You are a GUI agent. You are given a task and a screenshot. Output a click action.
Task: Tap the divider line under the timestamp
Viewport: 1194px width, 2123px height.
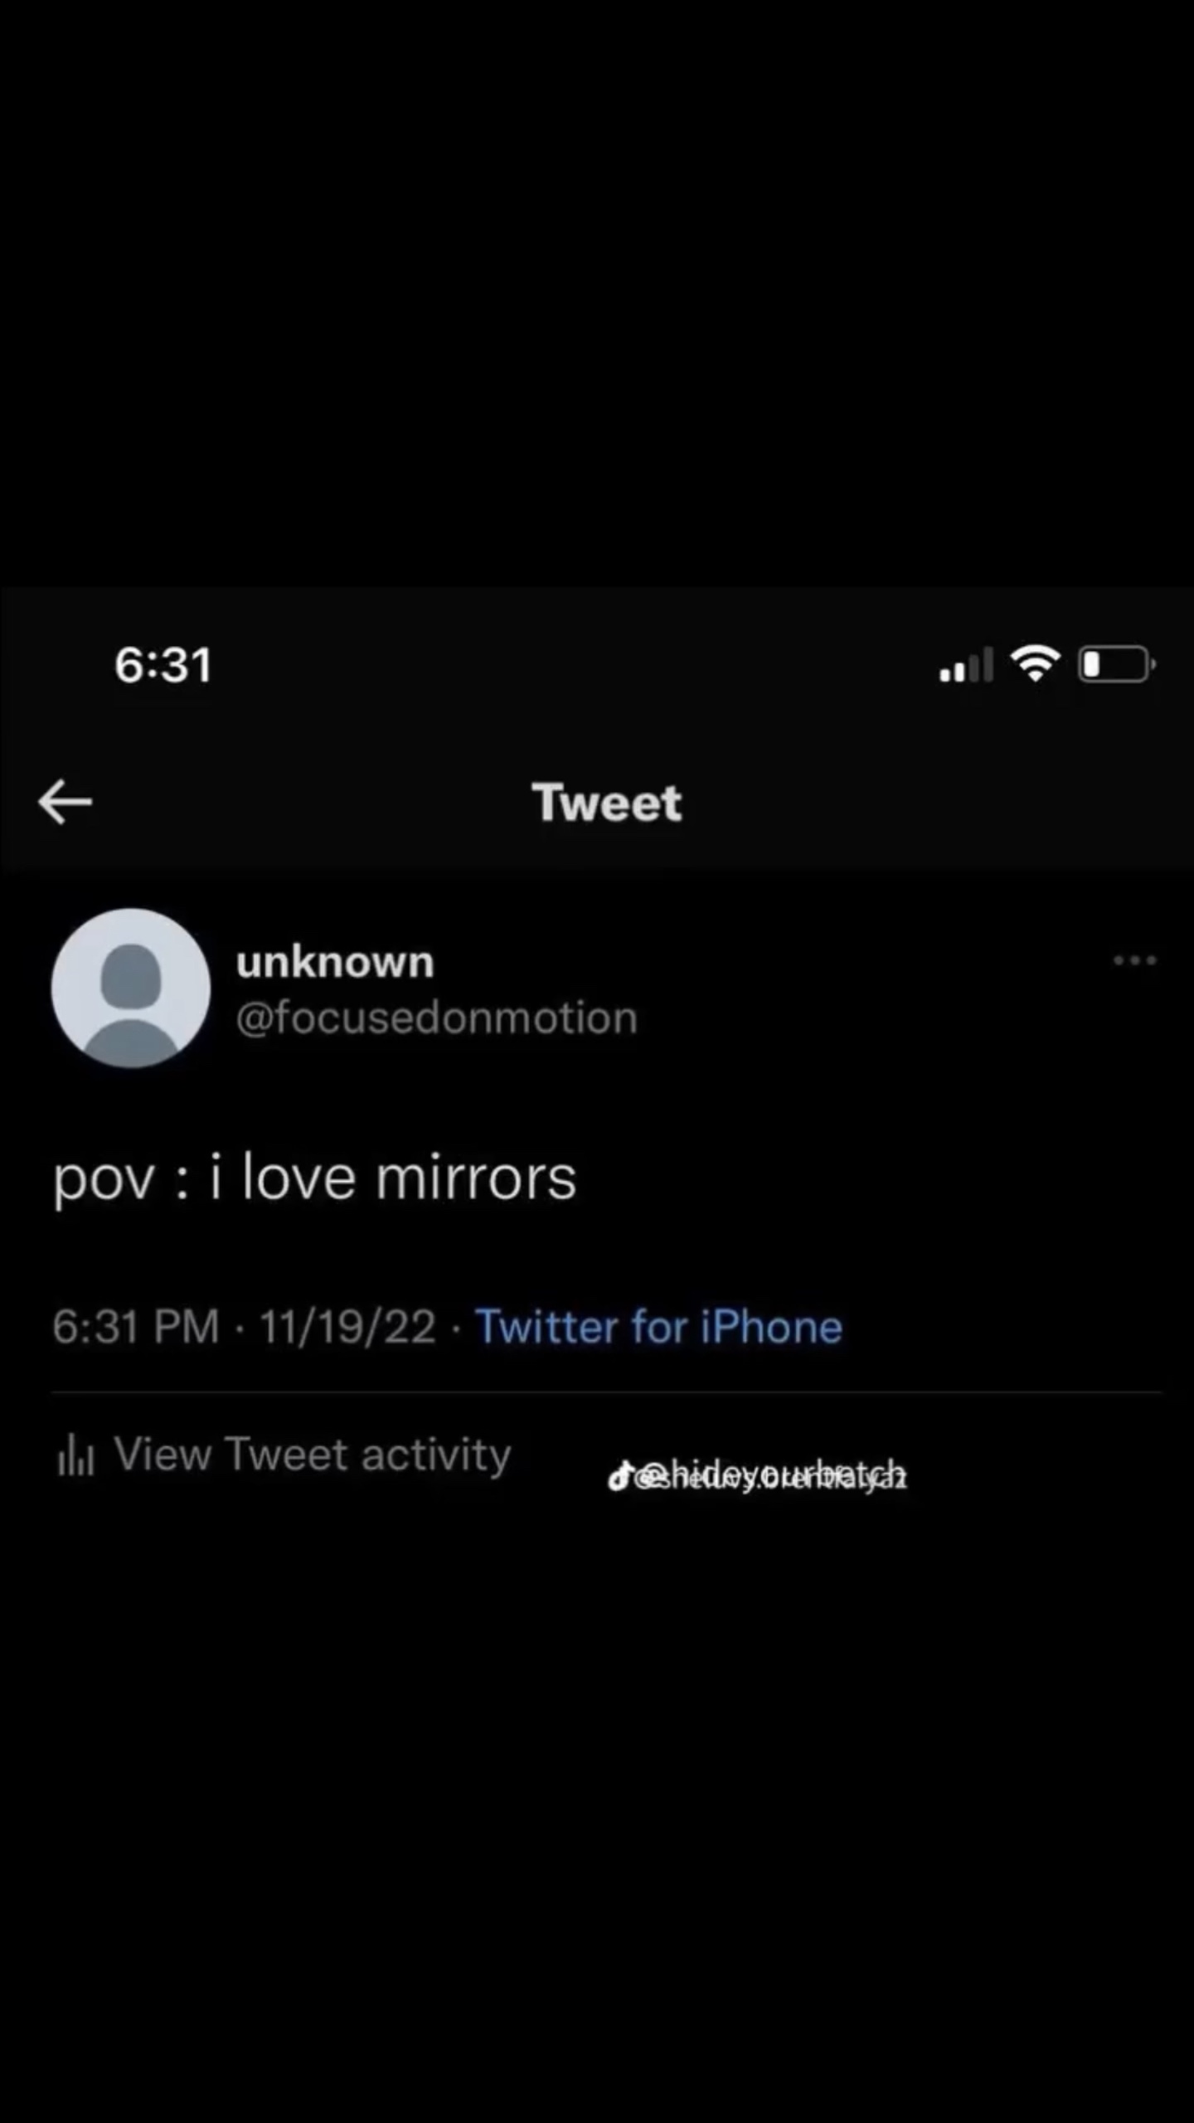[606, 1393]
